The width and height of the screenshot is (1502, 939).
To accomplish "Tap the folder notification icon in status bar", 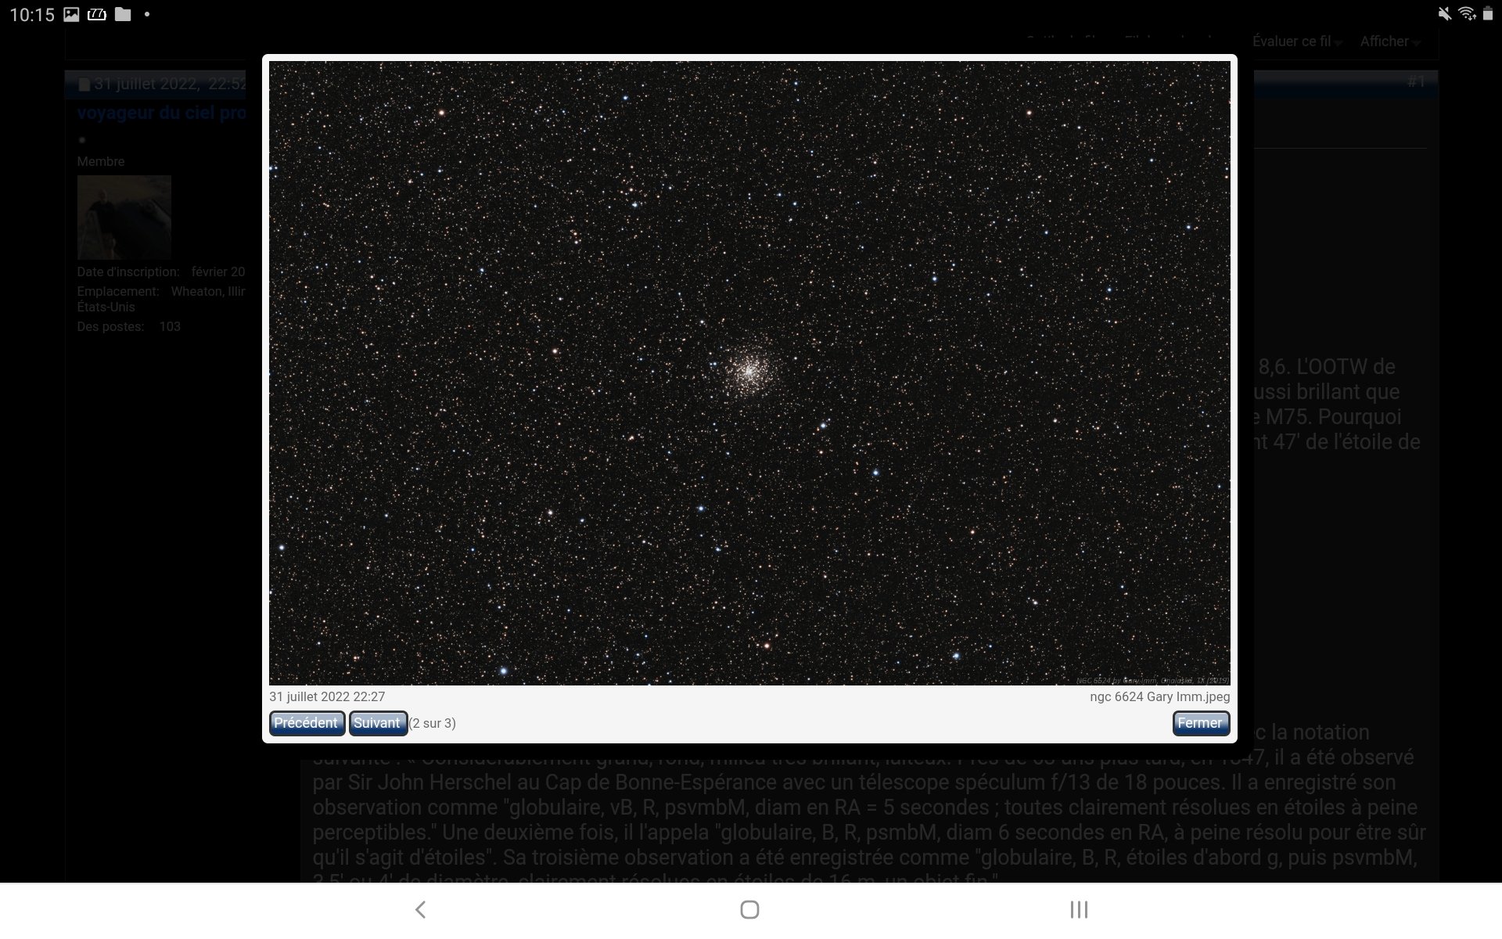I will [x=123, y=14].
